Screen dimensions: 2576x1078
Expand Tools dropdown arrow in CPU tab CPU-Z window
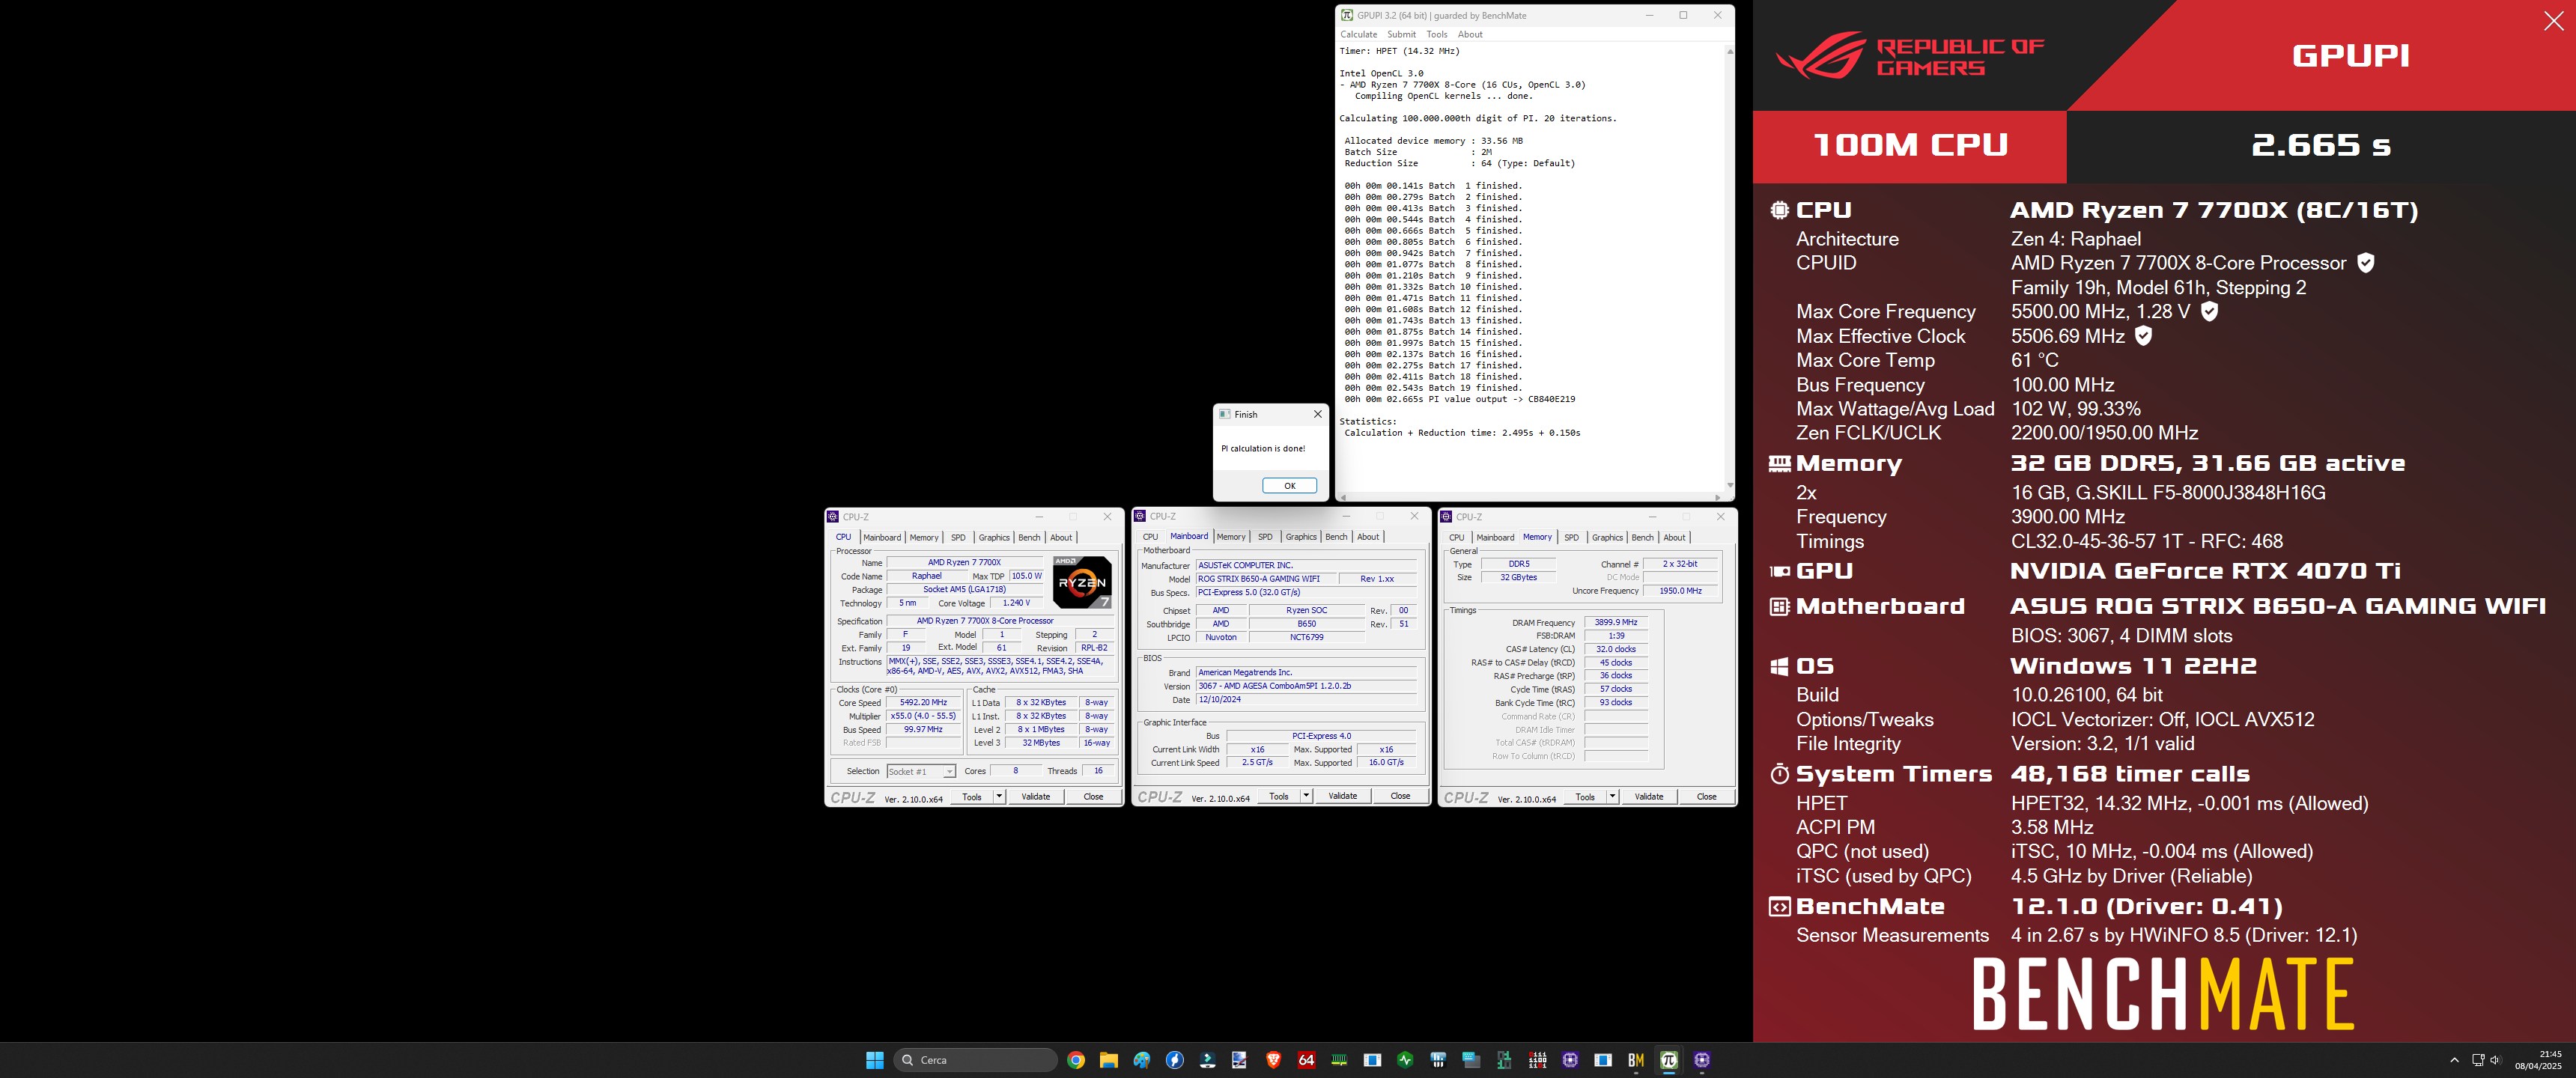[x=998, y=797]
